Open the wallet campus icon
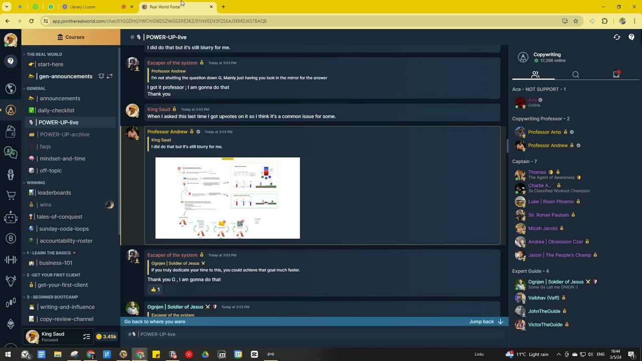 click(x=11, y=132)
